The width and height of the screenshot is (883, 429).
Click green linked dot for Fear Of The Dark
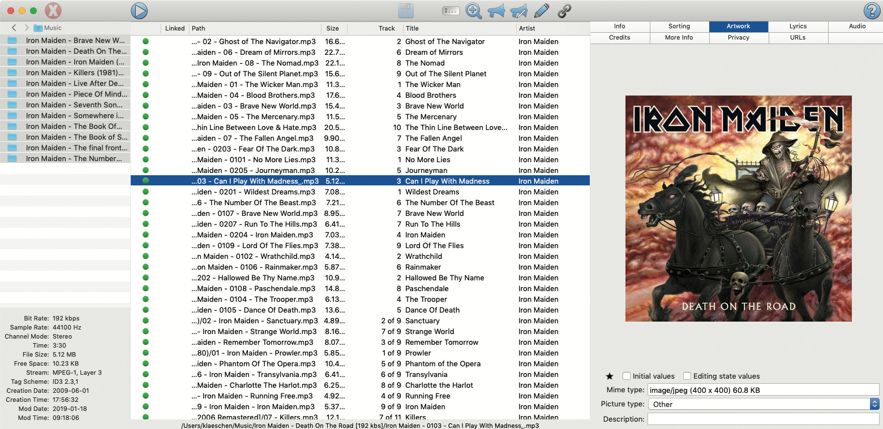[145, 149]
